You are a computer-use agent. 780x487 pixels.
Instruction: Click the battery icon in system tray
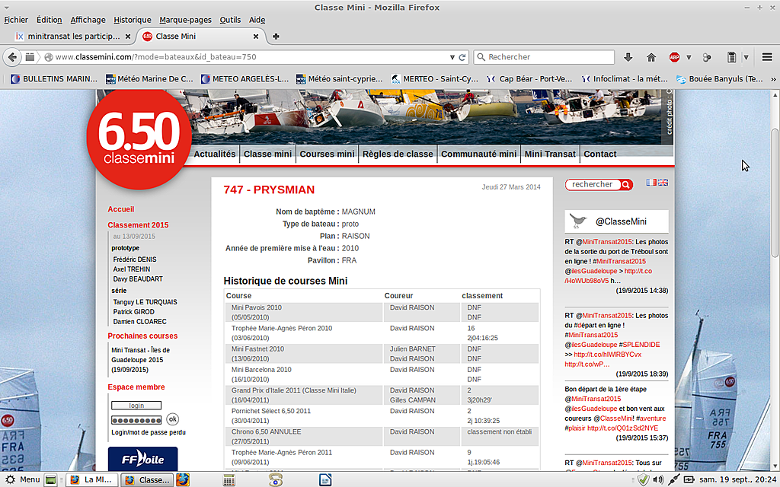click(689, 479)
